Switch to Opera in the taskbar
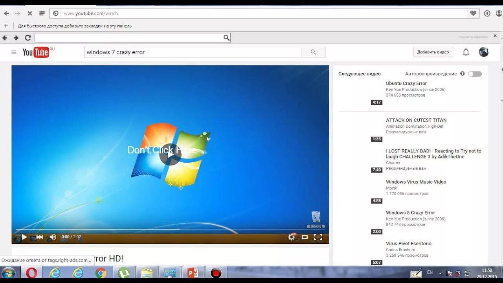This screenshot has width=503, height=283. 31,273
